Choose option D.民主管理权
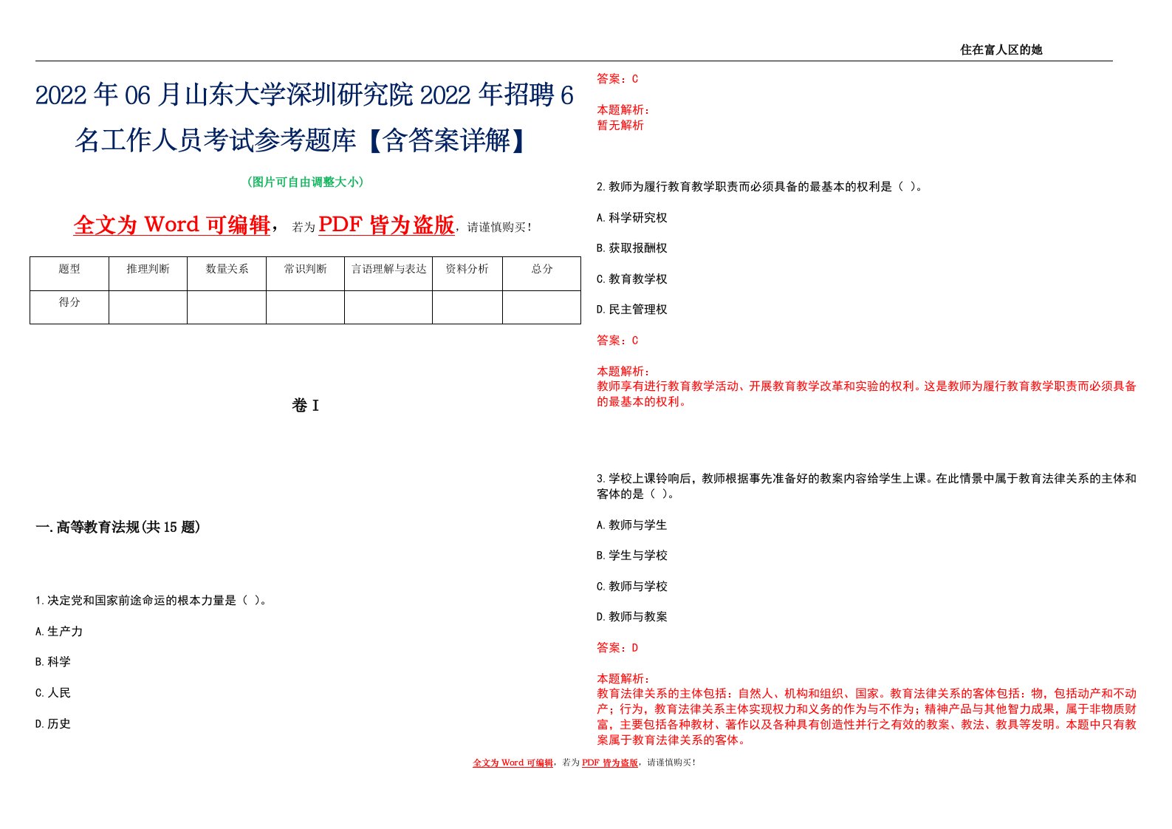 pyautogui.click(x=632, y=310)
